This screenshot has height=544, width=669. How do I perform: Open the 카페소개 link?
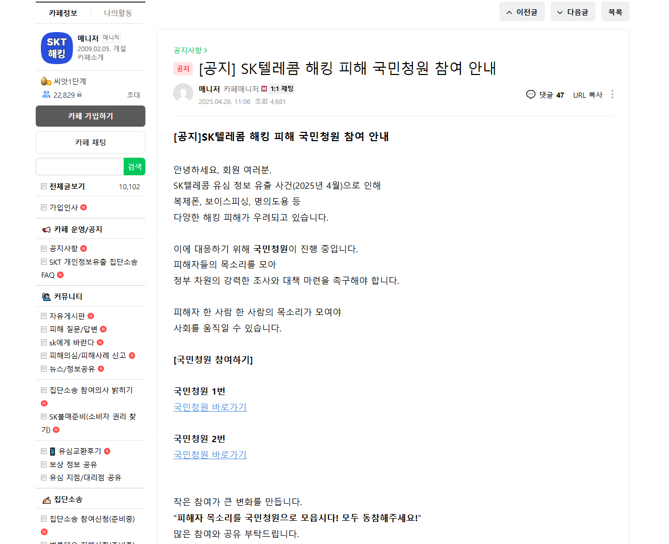coord(91,57)
